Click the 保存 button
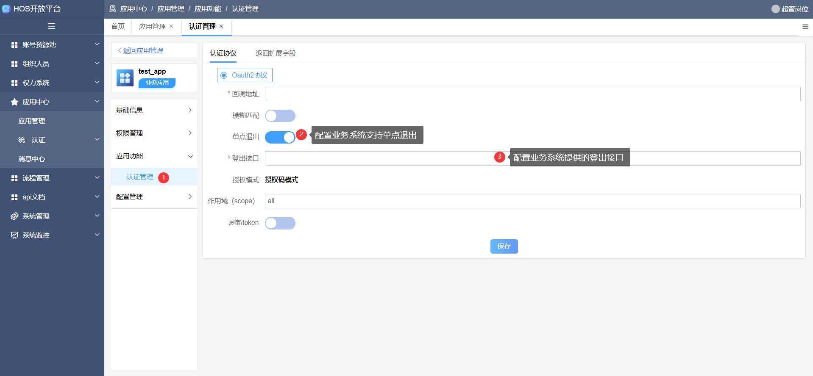This screenshot has width=813, height=376. [x=504, y=246]
